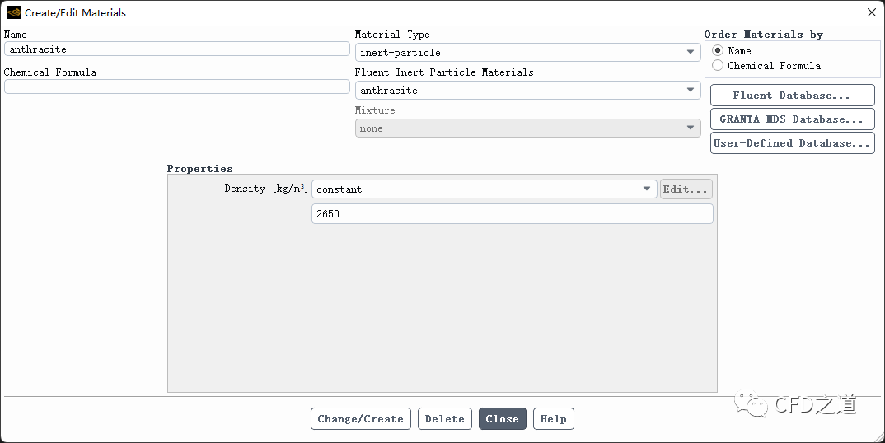The image size is (885, 443).
Task: Expand the Material Type dropdown
Action: coord(527,53)
